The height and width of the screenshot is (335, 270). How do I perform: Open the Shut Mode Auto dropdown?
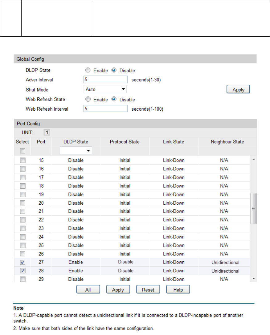[x=105, y=89]
